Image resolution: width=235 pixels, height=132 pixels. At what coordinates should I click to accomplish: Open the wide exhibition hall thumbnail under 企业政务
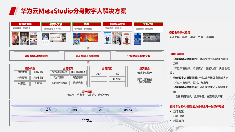point(151,37)
